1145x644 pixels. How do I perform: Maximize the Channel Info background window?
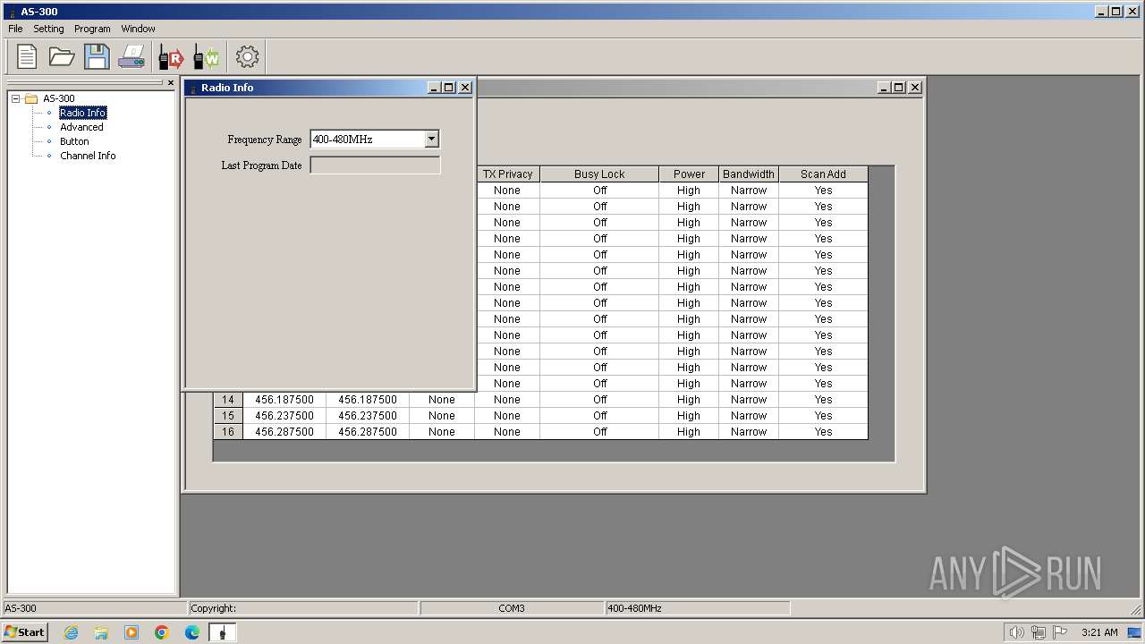[899, 88]
